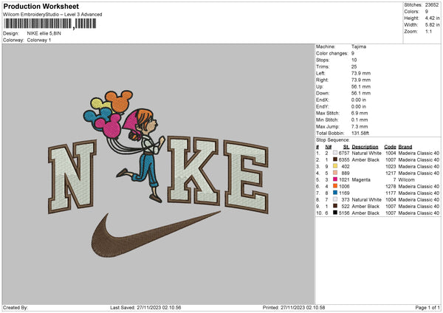Image resolution: width=443 pixels, height=313 pixels.
Task: Choose the orange swatch in code 1278 row
Action: coord(335,186)
